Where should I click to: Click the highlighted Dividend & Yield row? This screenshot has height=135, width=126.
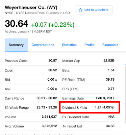coord(90,107)
